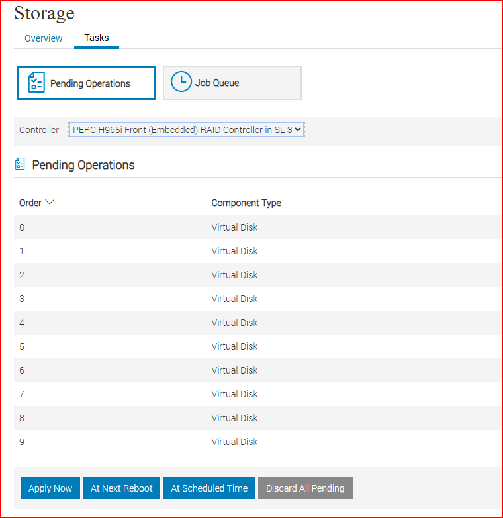Click the Order column header label
This screenshot has height=518, width=503.
pos(30,203)
